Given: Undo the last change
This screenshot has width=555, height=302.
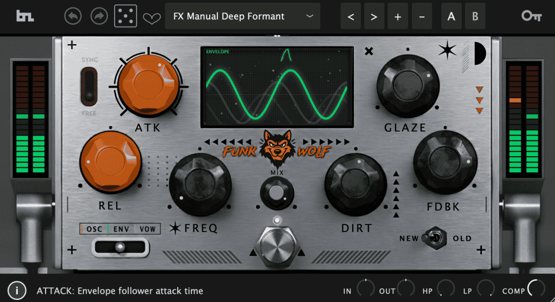Looking at the screenshot, I should click(73, 16).
